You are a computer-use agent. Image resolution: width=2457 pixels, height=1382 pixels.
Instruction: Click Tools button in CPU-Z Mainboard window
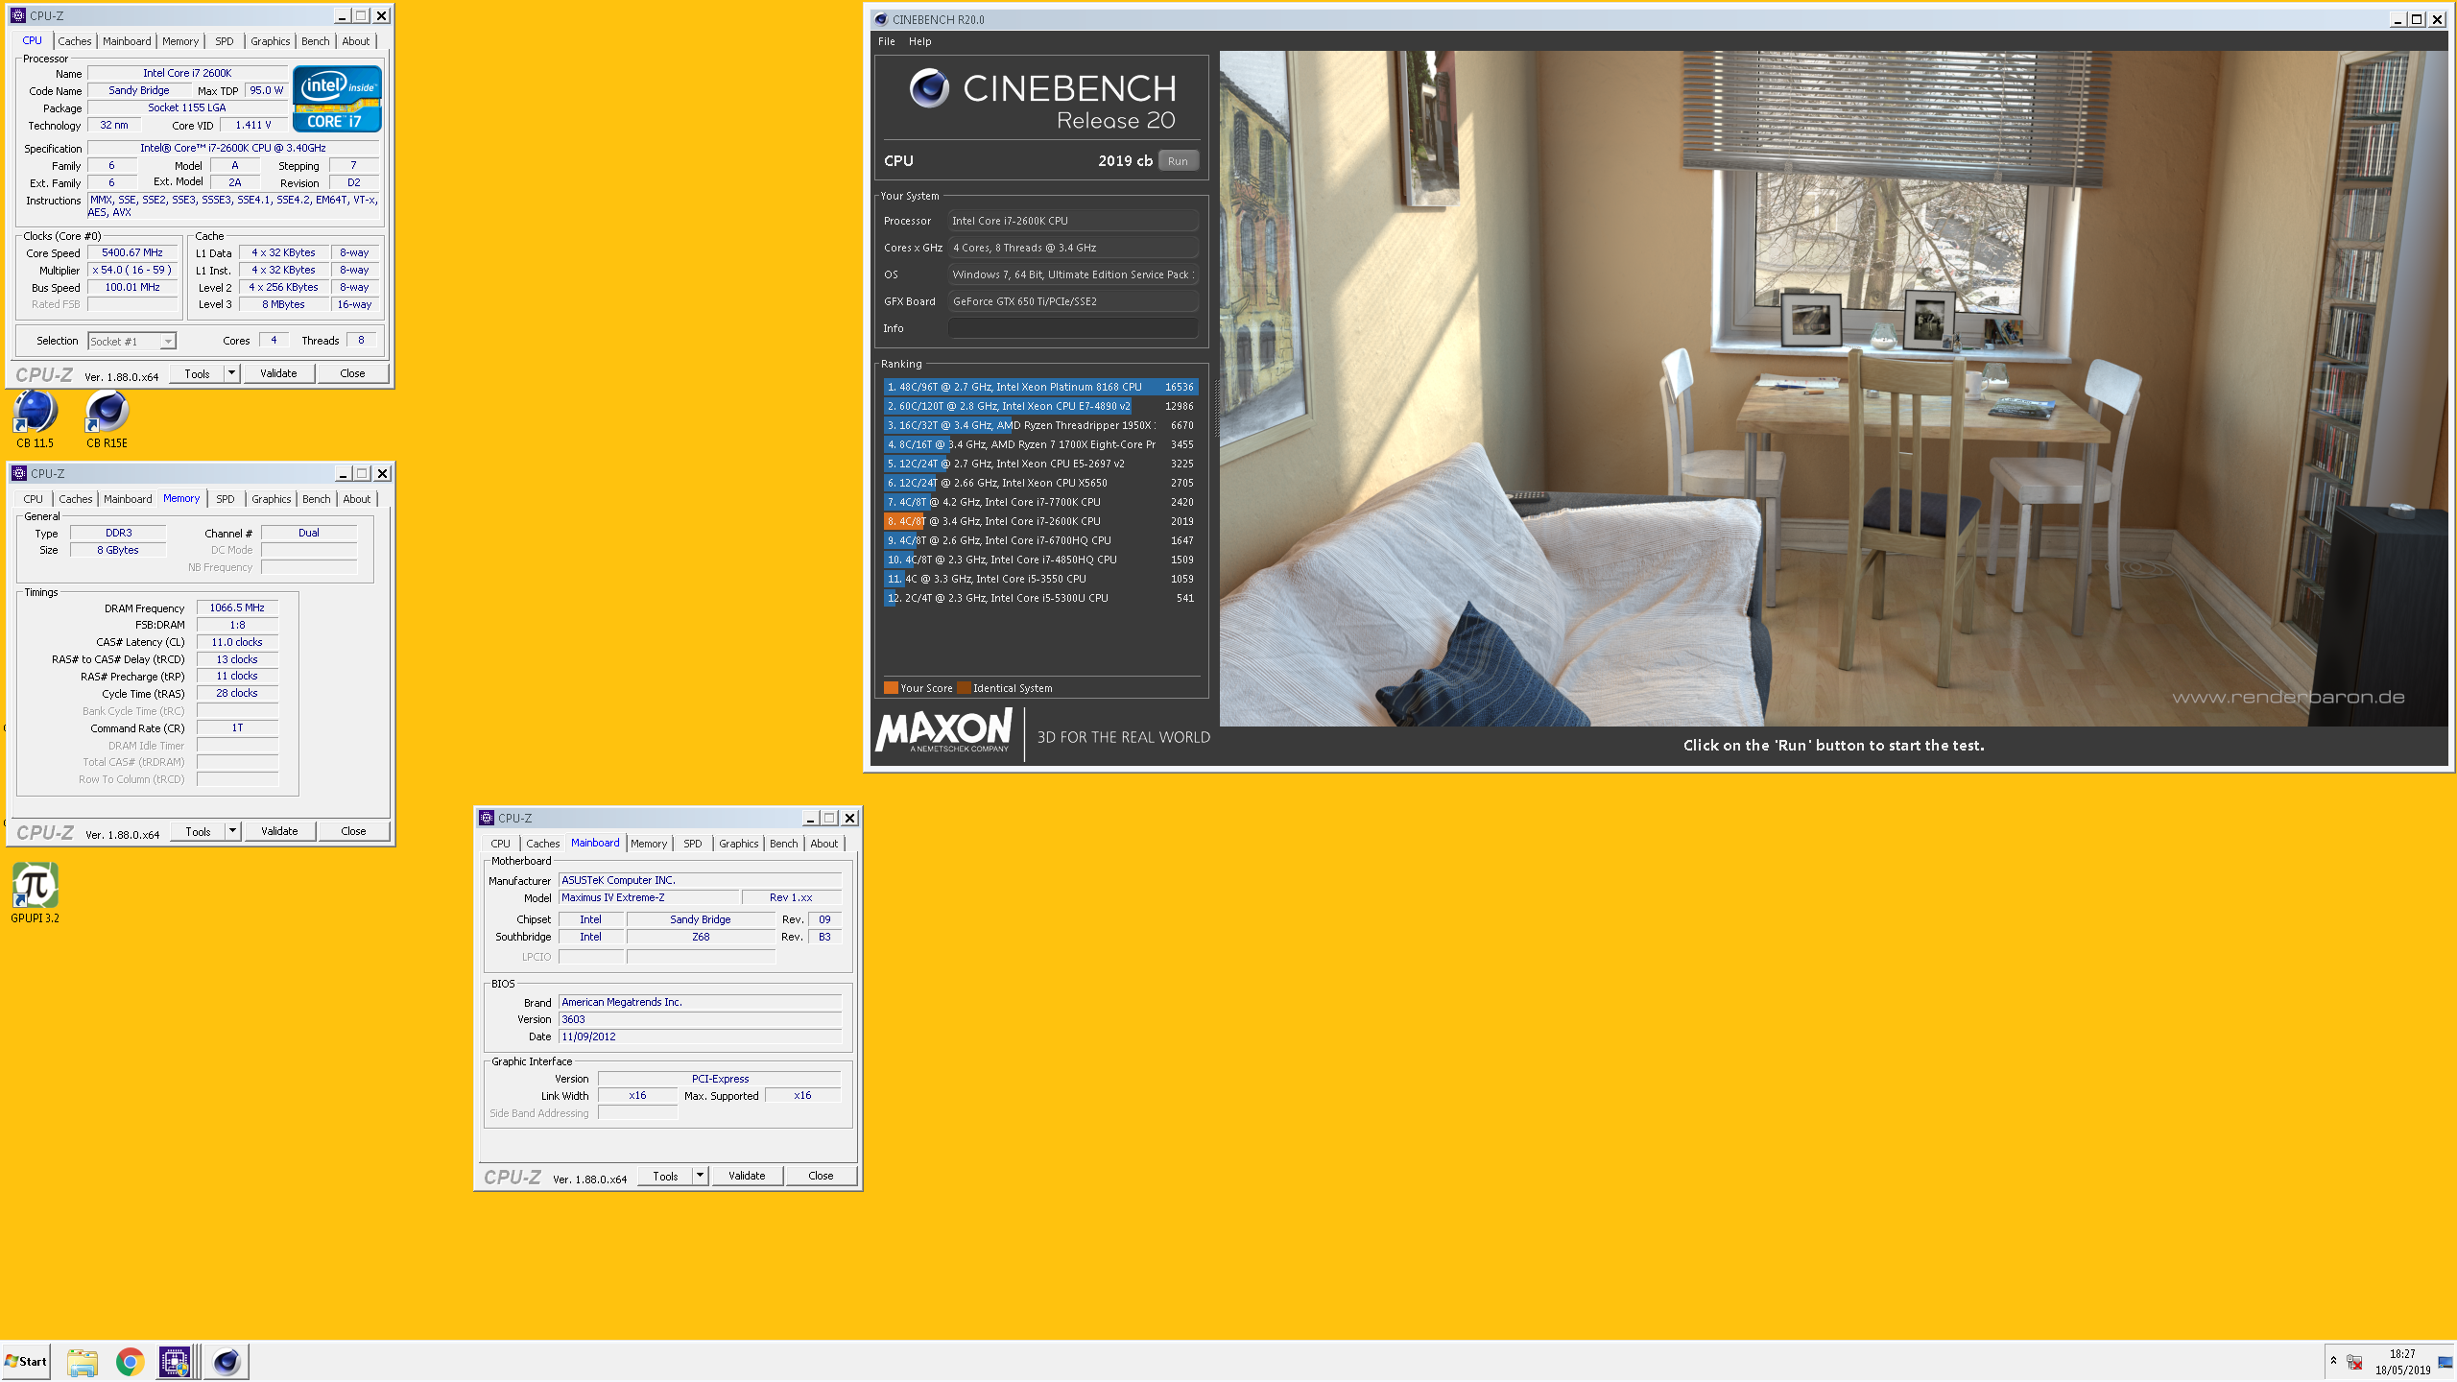(x=665, y=1176)
